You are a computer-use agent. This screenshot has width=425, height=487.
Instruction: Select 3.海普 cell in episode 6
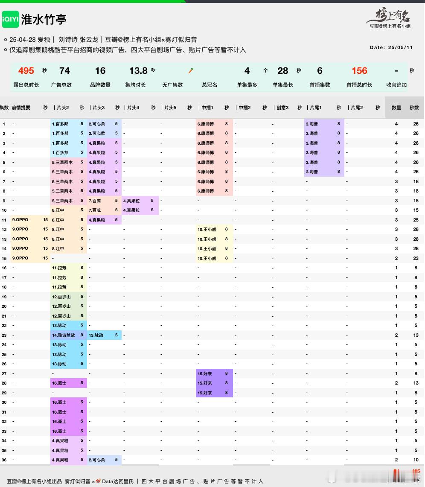pyautogui.click(x=324, y=172)
